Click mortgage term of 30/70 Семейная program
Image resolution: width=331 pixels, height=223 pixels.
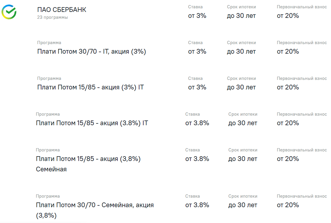[x=243, y=205]
